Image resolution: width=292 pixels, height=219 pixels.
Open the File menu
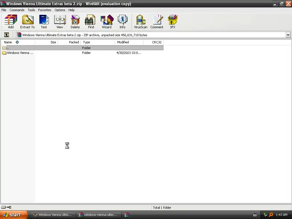click(4, 10)
